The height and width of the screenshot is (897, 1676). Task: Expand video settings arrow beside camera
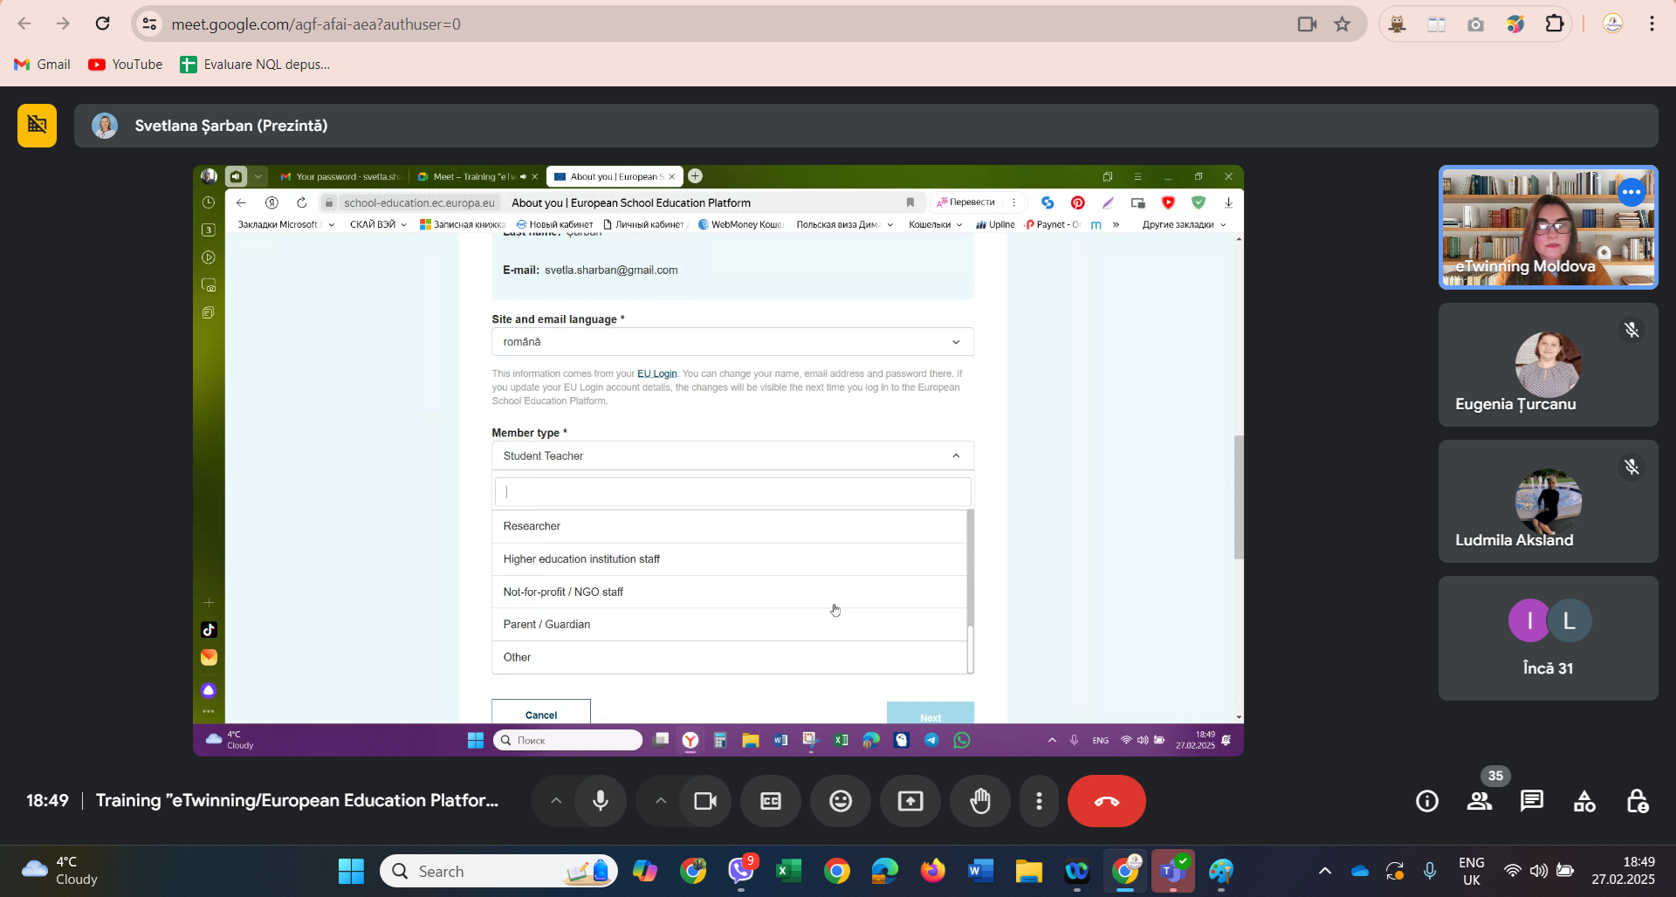click(661, 801)
